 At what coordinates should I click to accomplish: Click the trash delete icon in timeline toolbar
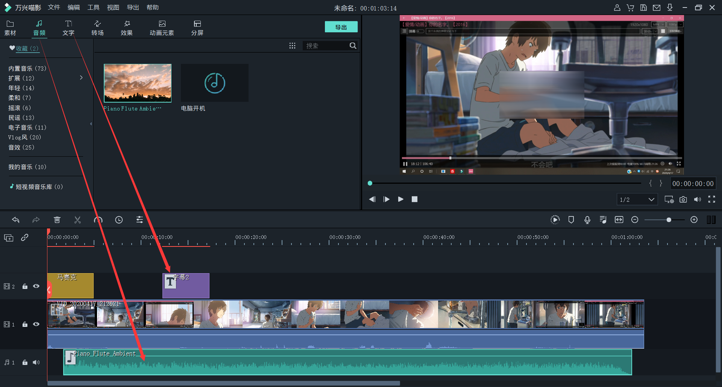tap(57, 220)
